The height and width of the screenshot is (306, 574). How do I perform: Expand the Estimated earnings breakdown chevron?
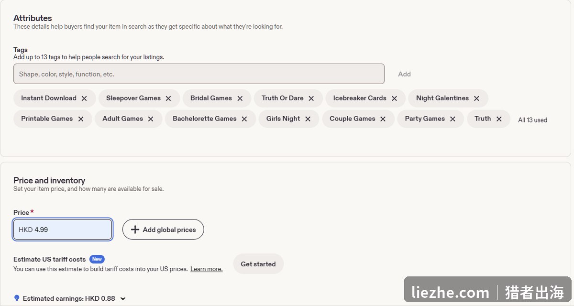(x=123, y=299)
